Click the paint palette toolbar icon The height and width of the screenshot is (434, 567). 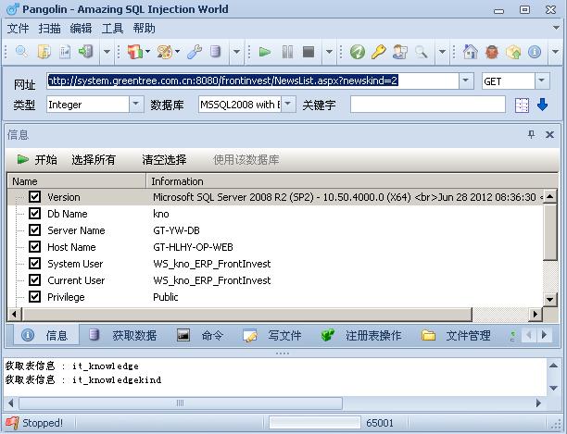165,52
